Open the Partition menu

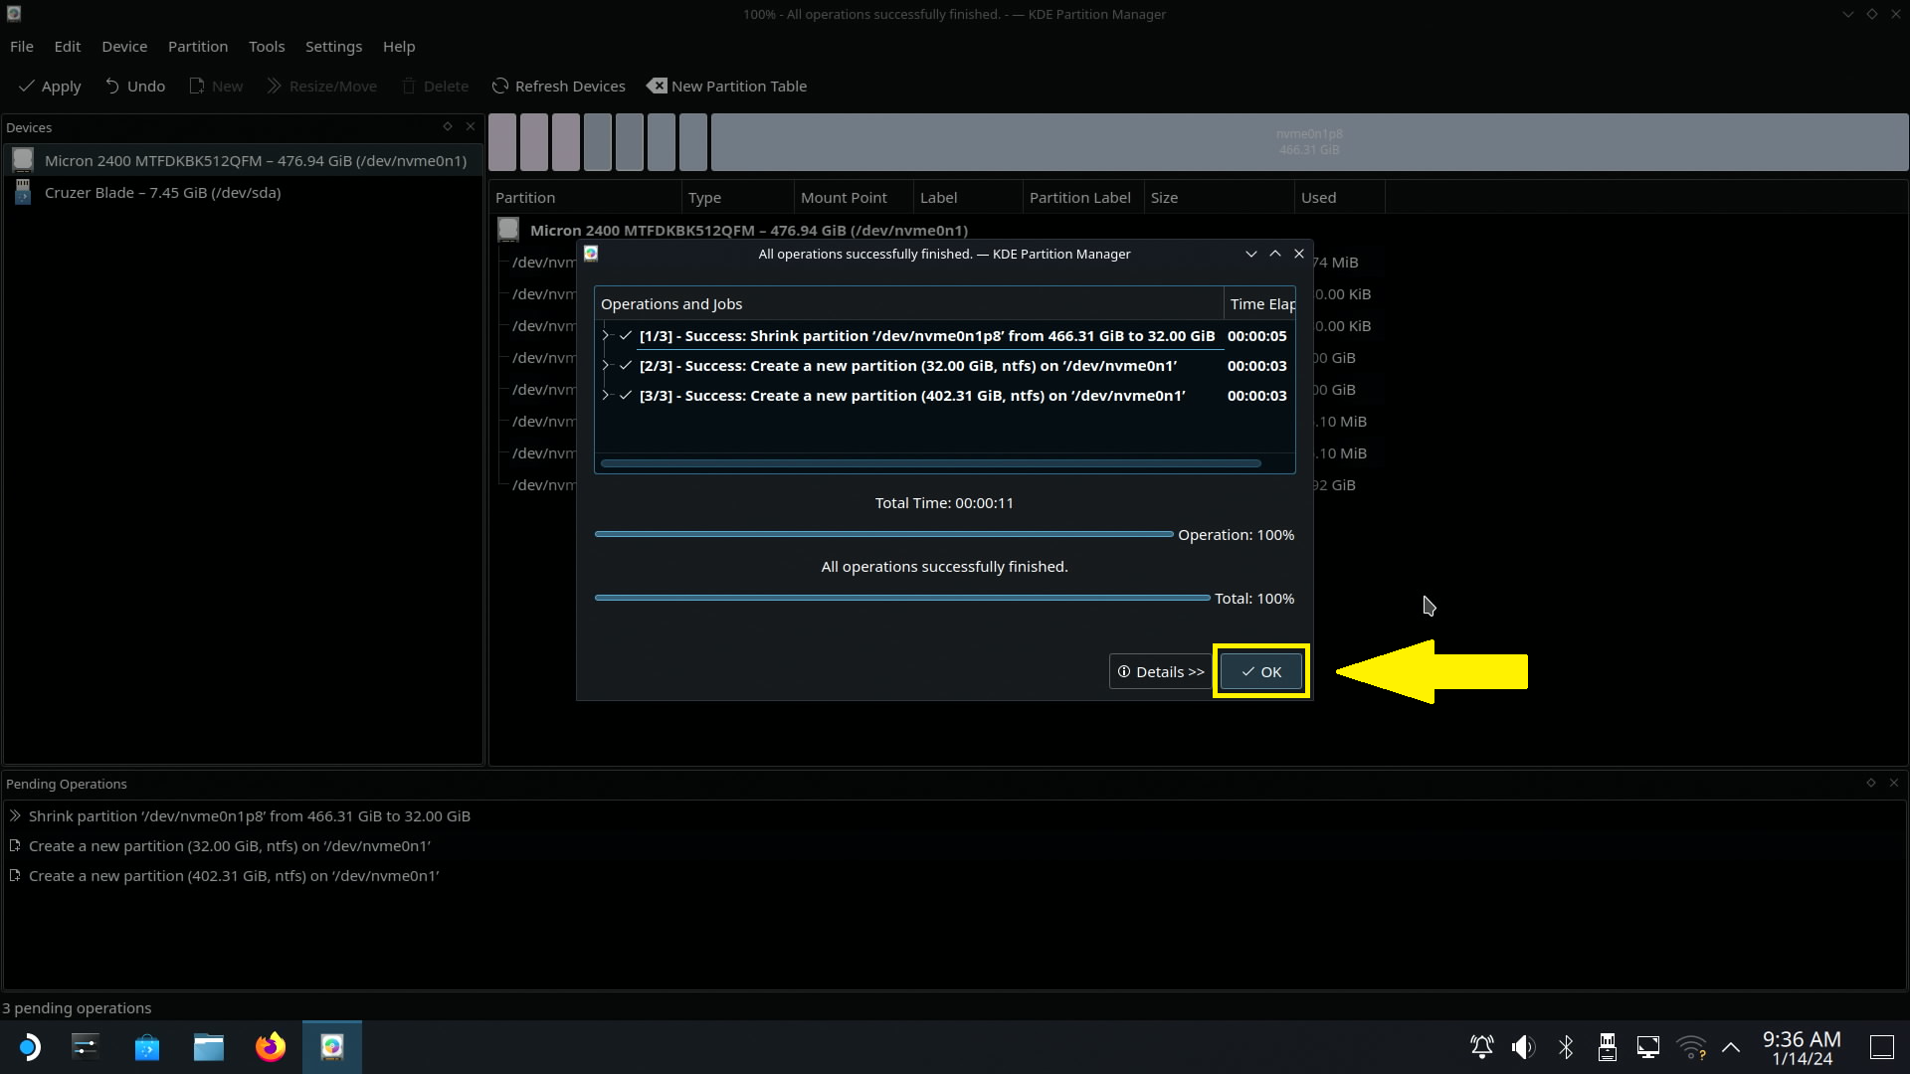[x=197, y=47]
